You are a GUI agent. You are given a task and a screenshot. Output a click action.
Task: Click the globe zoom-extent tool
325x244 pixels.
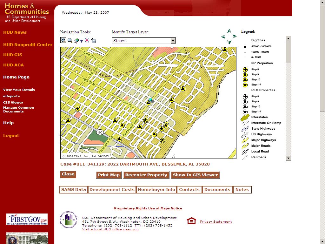[x=76, y=41]
